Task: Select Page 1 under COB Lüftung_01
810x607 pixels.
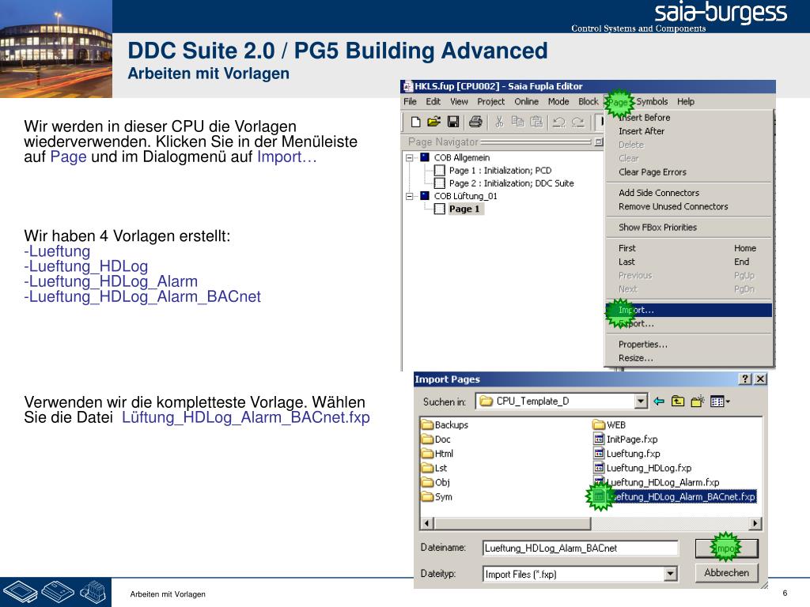Action: click(458, 209)
